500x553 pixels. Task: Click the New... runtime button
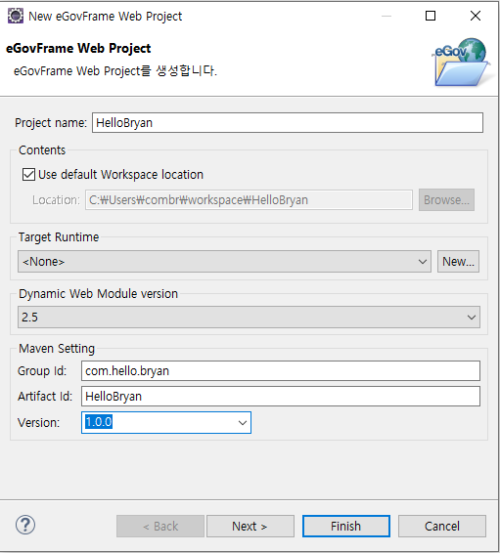tap(458, 261)
